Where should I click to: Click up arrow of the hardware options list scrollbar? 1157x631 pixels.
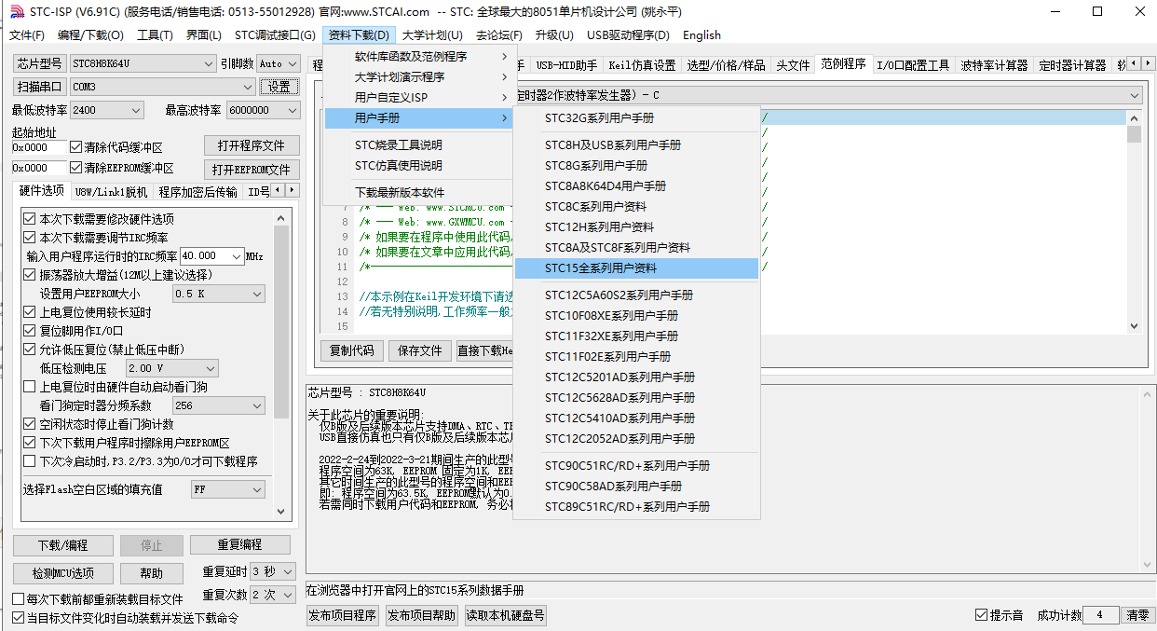281,217
